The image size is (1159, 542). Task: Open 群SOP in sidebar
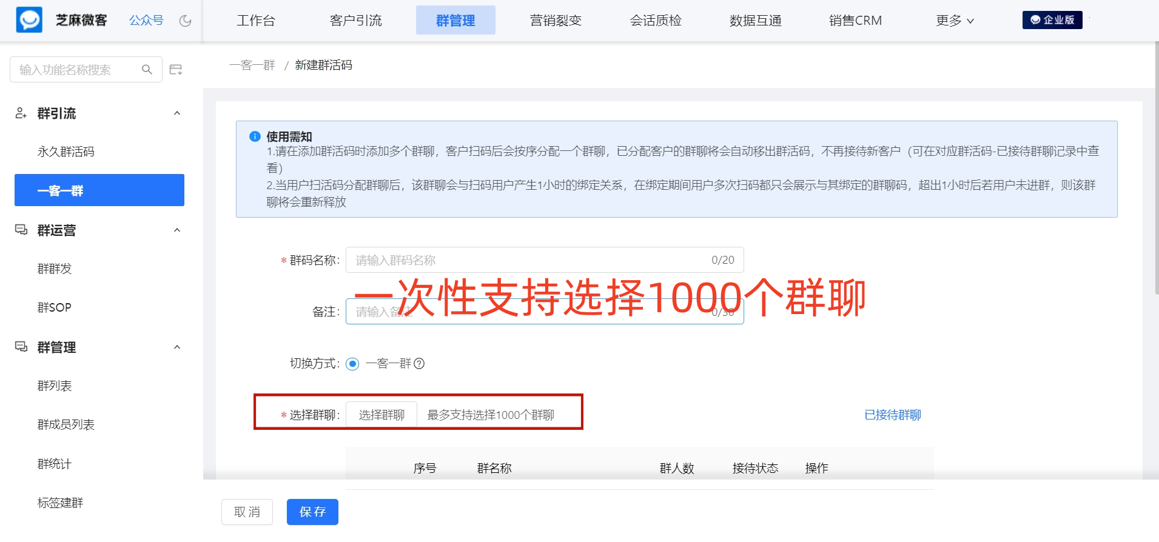55,307
